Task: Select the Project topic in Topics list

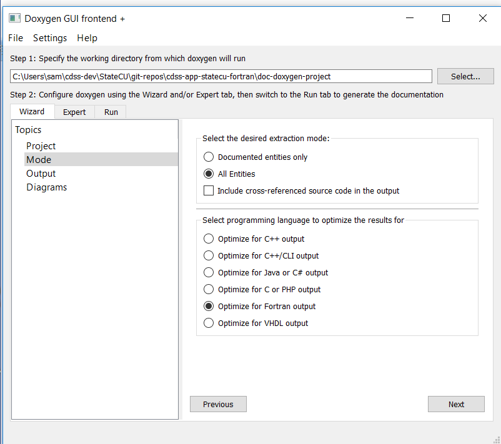Action: (x=41, y=146)
